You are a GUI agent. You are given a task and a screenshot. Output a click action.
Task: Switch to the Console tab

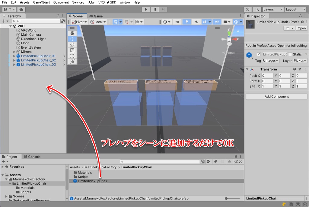click(32, 157)
